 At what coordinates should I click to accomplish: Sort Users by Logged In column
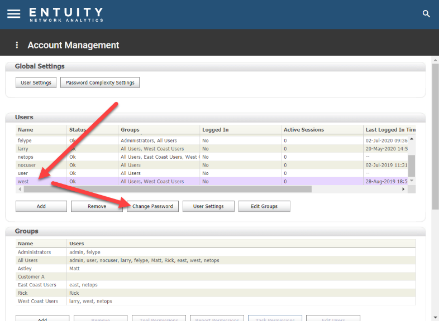[241, 130]
